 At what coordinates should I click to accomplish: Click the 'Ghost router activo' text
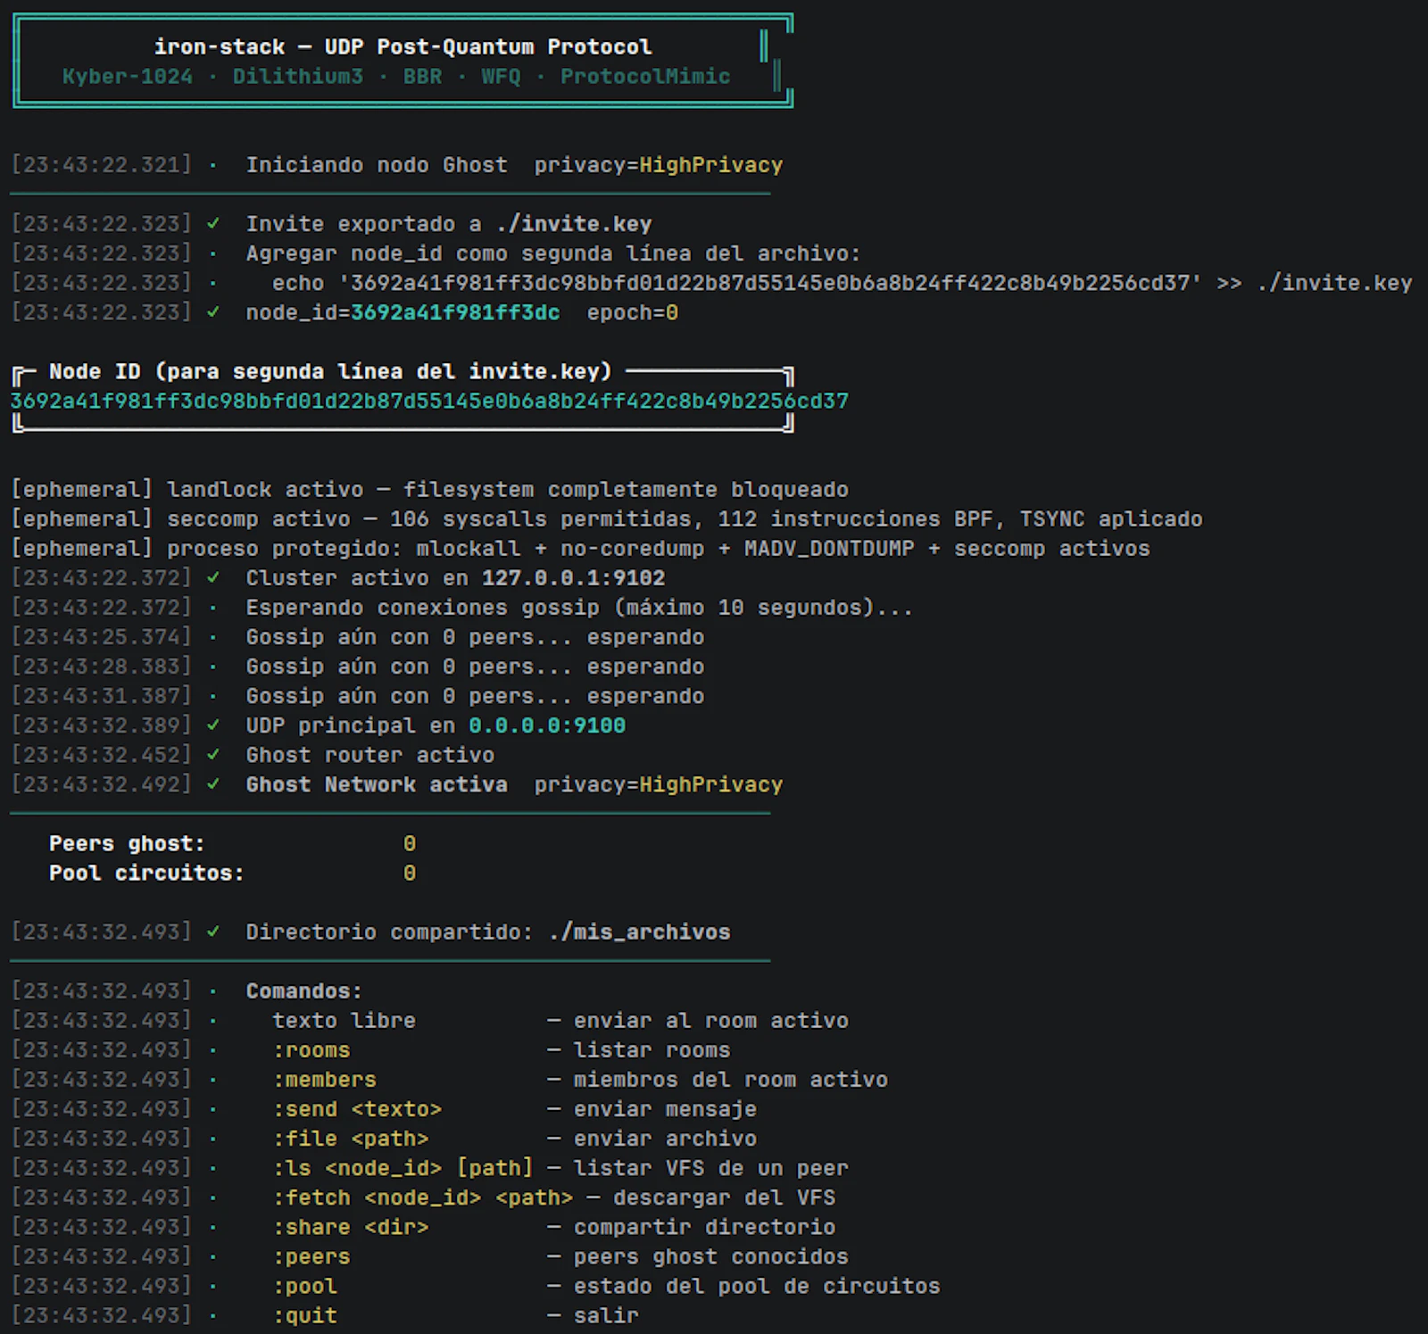click(370, 755)
